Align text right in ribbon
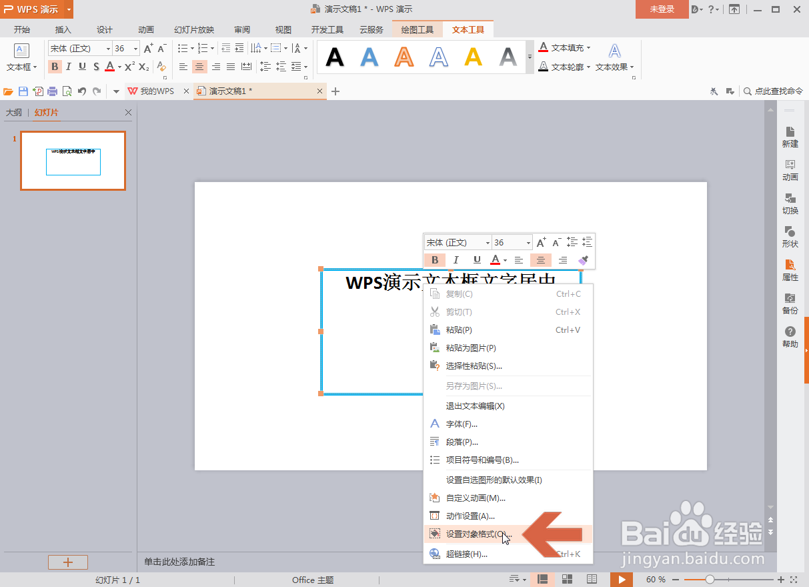Screen dimensions: 809x587 (215, 67)
